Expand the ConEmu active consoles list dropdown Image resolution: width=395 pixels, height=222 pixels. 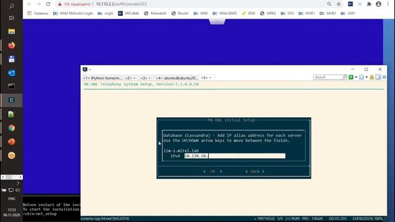tap(367, 77)
